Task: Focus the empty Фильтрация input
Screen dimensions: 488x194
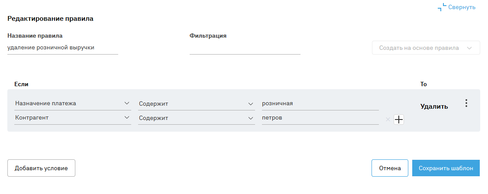Action: [245, 48]
